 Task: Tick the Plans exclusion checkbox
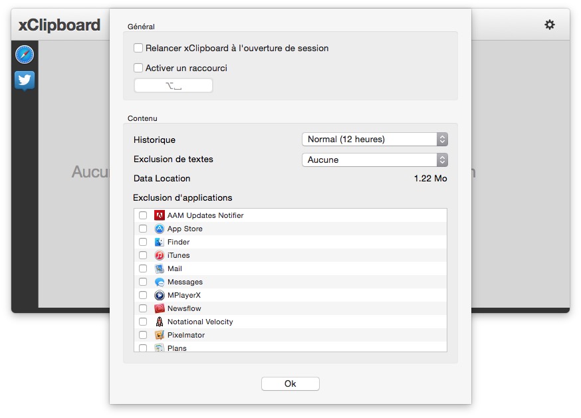click(143, 348)
